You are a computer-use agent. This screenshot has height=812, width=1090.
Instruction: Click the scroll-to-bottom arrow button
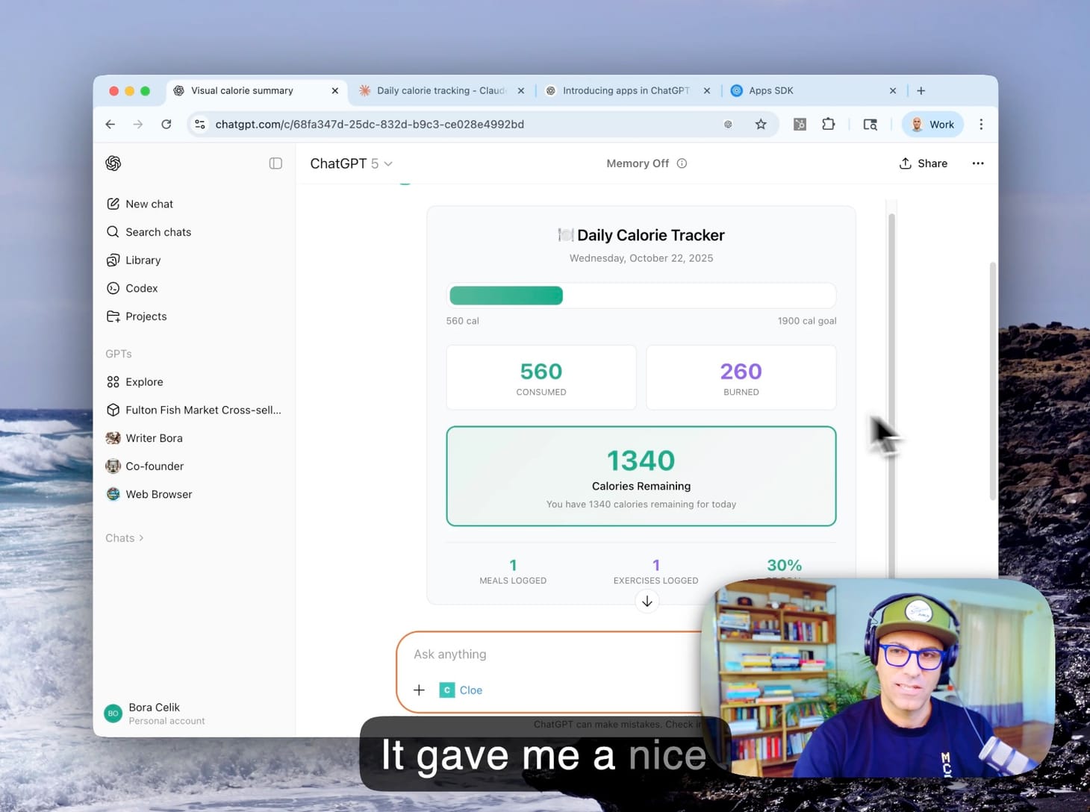[647, 602]
